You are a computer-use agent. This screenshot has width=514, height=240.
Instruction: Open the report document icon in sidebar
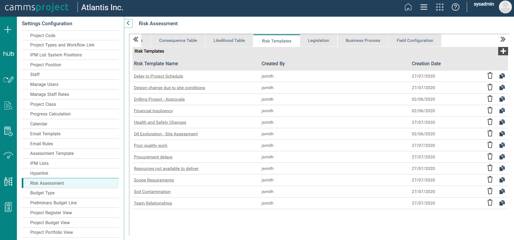pyautogui.click(x=8, y=207)
